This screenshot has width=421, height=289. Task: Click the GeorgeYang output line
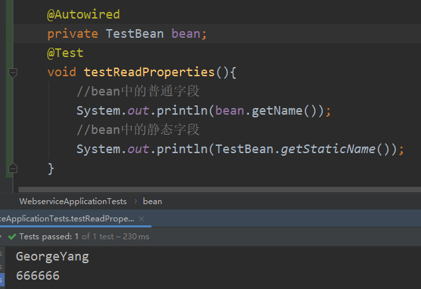(52, 257)
